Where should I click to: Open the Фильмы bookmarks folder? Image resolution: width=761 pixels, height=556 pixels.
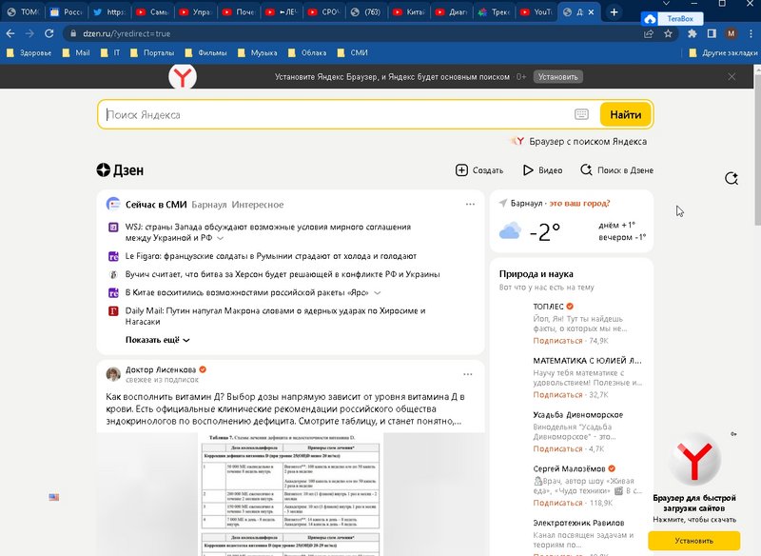point(205,52)
